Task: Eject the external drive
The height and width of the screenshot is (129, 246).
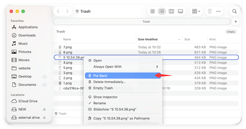Action: coord(44,118)
